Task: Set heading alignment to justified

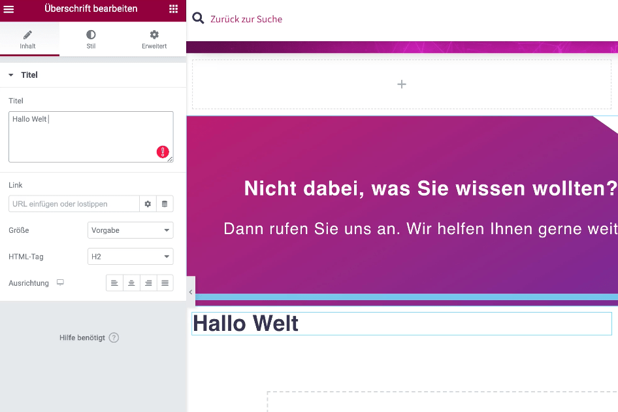Action: tap(165, 283)
